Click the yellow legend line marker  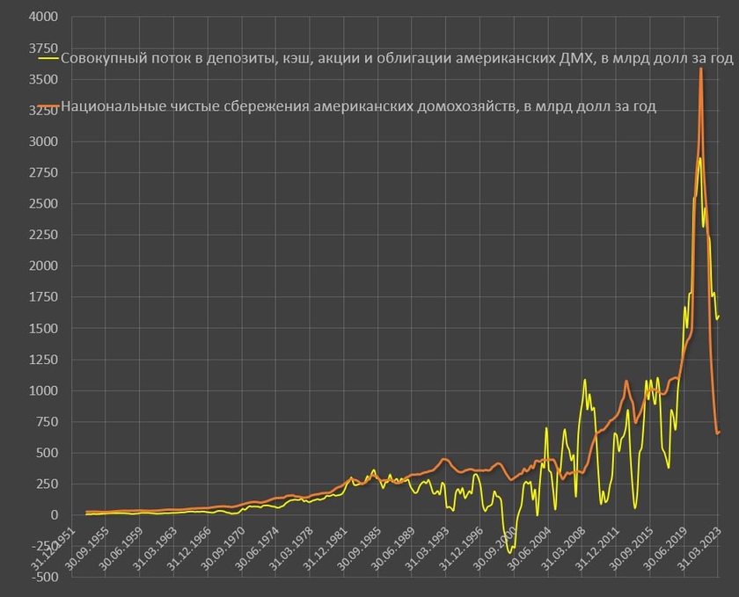[48, 59]
